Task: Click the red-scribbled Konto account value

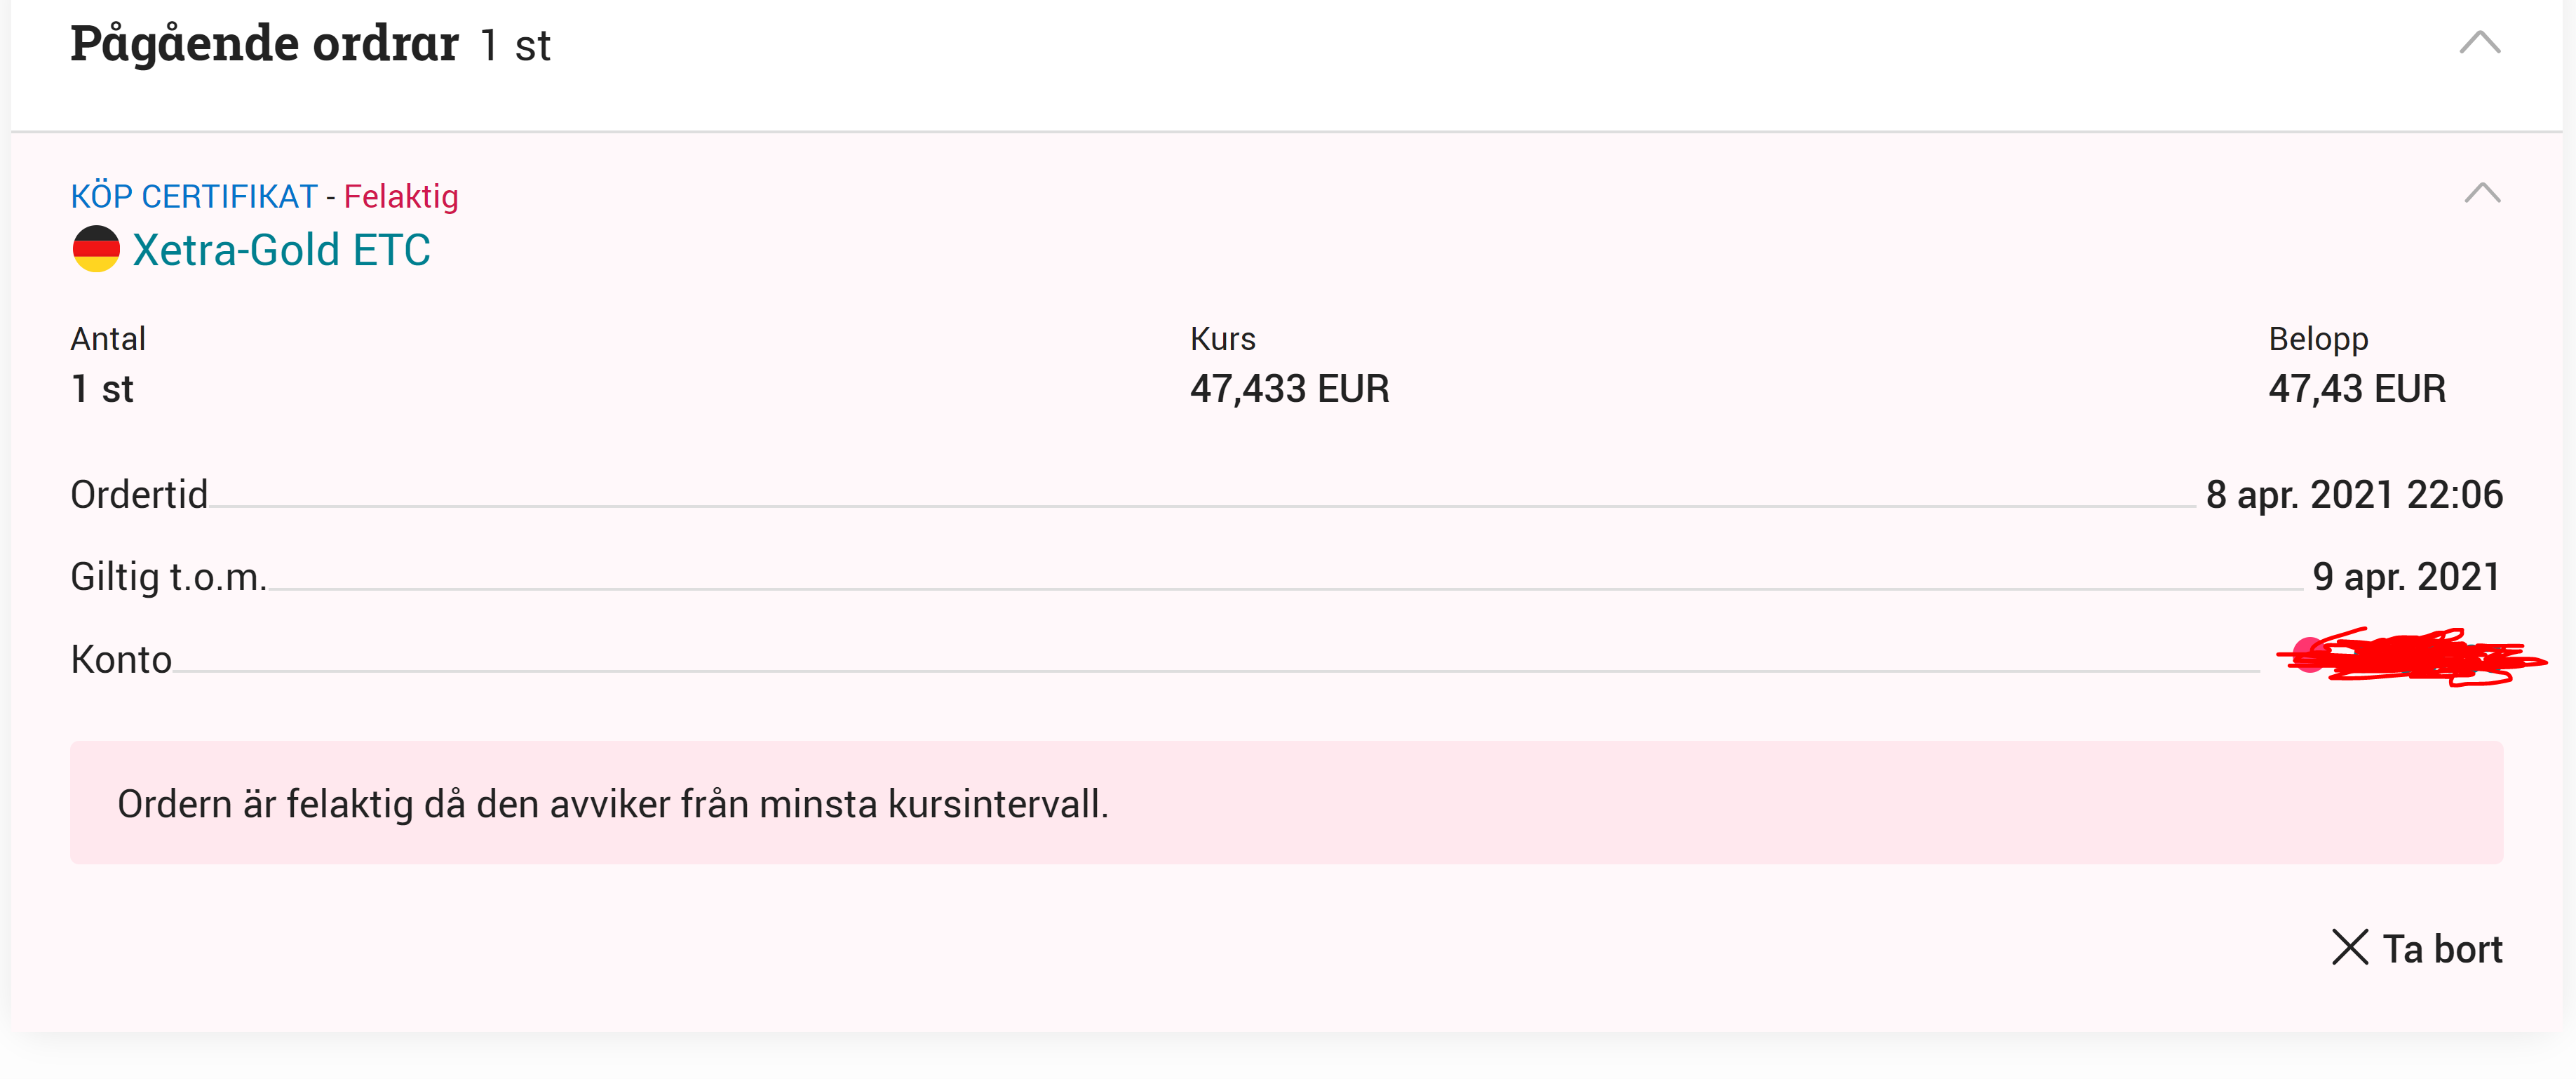Action: pyautogui.click(x=2410, y=657)
